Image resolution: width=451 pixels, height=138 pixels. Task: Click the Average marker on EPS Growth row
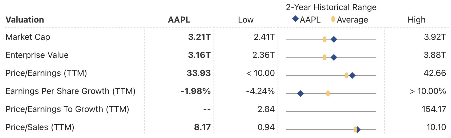[x=328, y=93]
